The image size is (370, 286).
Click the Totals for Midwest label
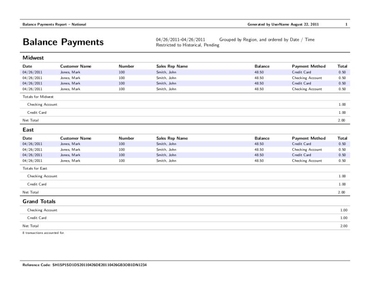(x=36, y=97)
